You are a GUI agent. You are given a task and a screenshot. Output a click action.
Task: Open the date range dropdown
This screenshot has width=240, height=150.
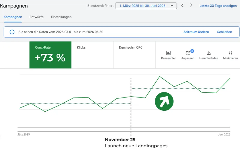point(146,6)
